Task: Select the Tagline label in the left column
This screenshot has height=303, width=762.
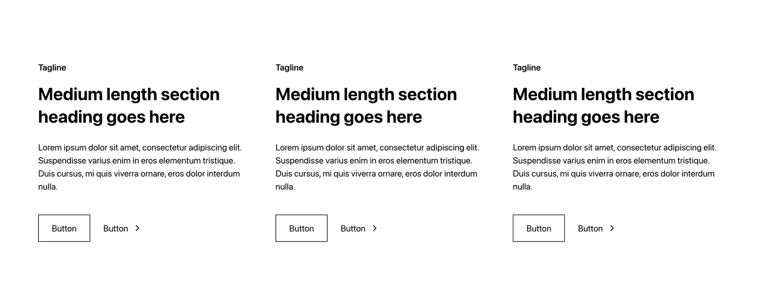Action: pyautogui.click(x=52, y=68)
